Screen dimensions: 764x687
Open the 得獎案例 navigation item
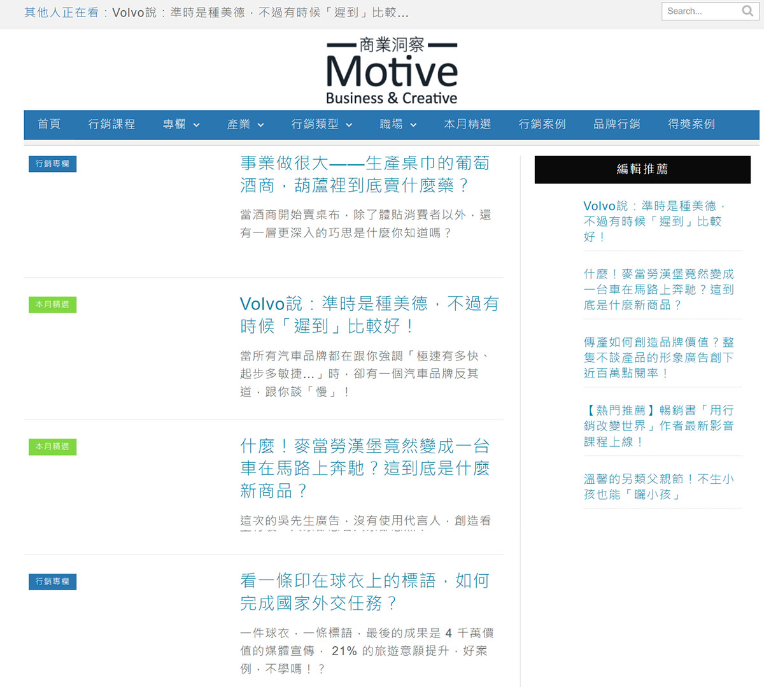tap(691, 125)
